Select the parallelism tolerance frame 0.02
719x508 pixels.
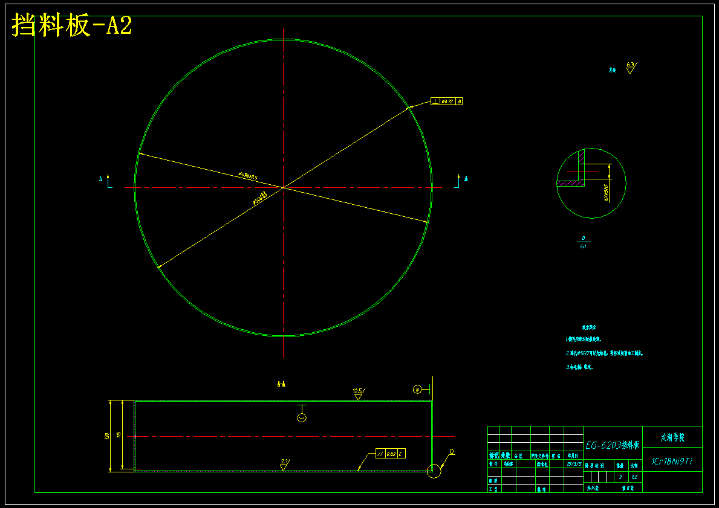coord(391,454)
